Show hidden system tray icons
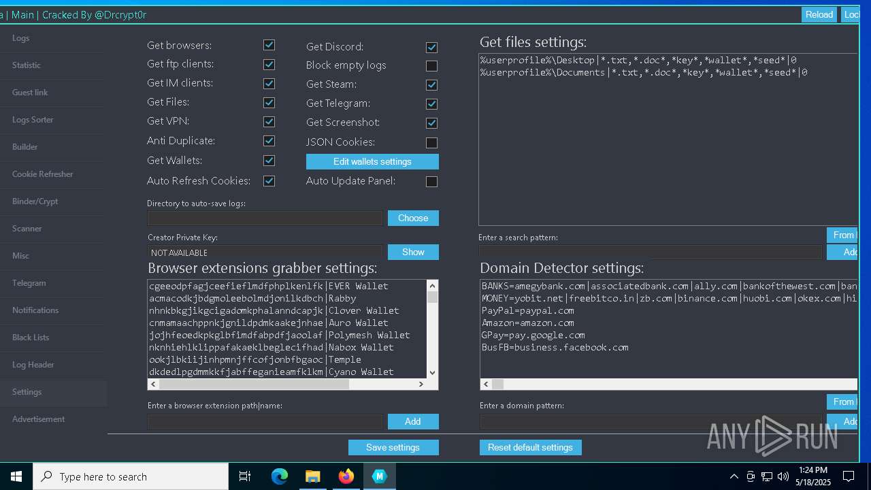Screen dimensions: 871x490 tap(734, 476)
